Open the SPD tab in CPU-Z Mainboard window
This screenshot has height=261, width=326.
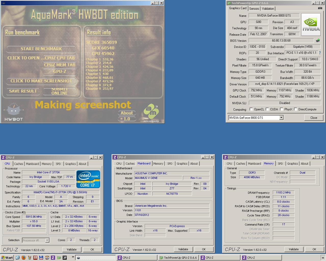(x=170, y=164)
